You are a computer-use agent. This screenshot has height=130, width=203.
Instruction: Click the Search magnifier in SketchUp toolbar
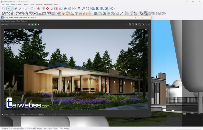(4, 9)
